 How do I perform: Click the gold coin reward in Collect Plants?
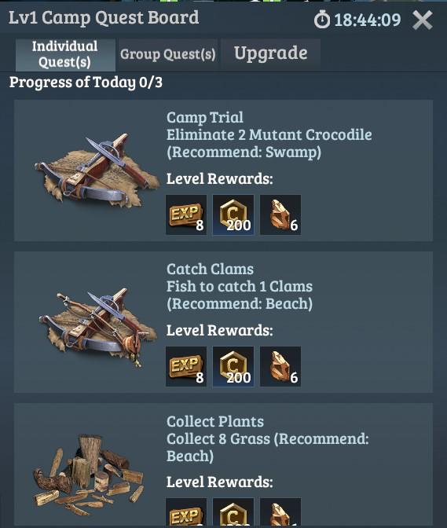click(x=233, y=513)
